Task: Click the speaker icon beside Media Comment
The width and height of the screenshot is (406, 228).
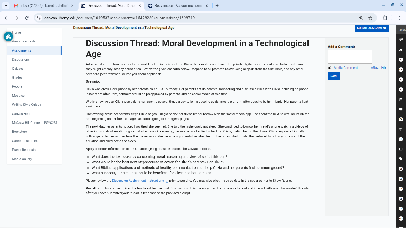Action: 330,68
